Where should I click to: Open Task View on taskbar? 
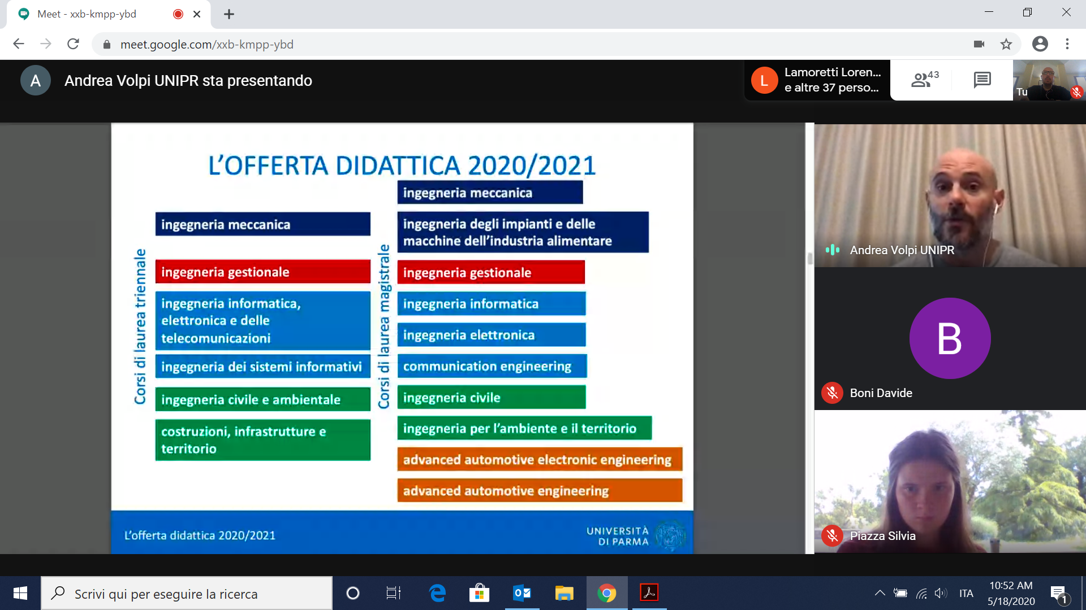[x=394, y=593]
